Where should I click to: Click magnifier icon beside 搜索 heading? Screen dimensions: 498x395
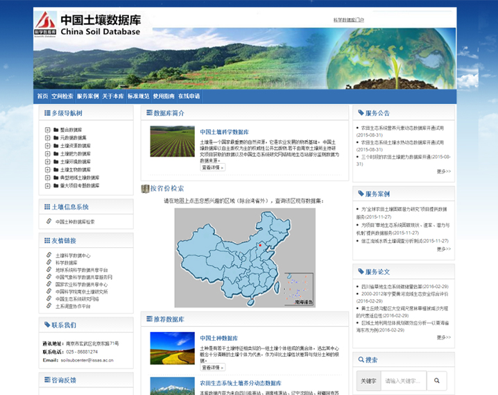(361, 360)
